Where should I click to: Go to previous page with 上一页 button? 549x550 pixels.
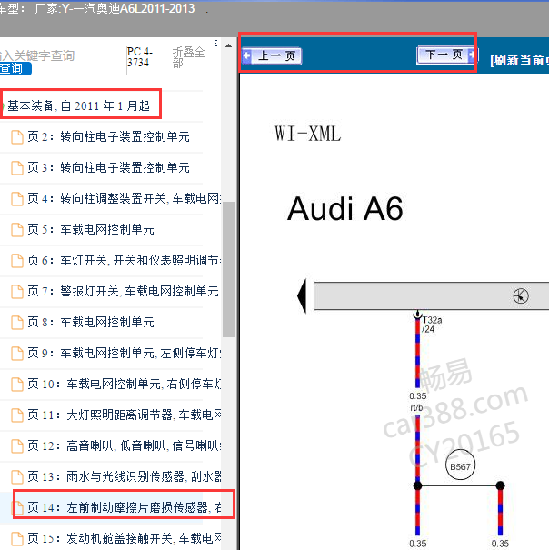[x=272, y=55]
